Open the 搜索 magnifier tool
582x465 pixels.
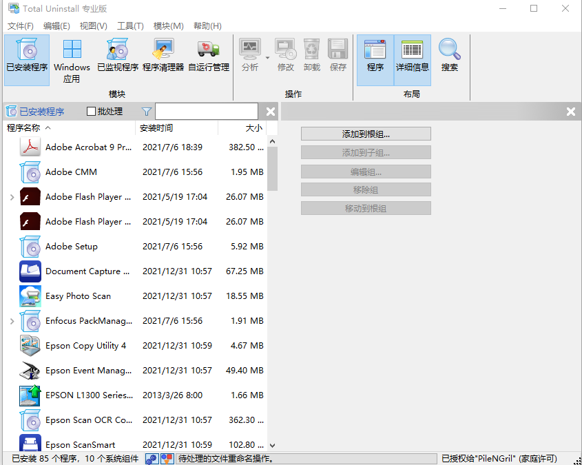[x=450, y=55]
